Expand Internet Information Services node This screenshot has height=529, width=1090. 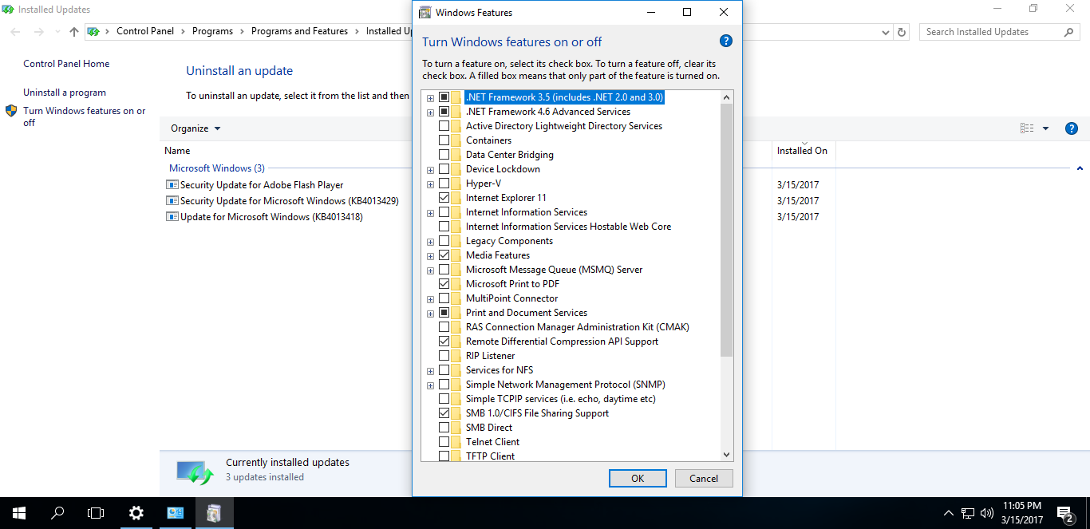click(x=431, y=213)
